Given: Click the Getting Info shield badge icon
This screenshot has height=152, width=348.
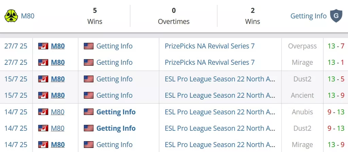Looking at the screenshot, I should tap(336, 16).
